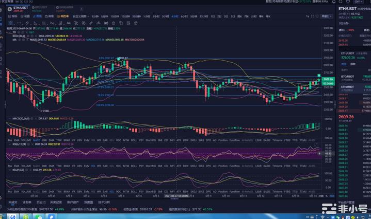The width and height of the screenshot is (371, 219).
Task: Open the 单窗口 window layout dropdown
Action: [x=327, y=16]
